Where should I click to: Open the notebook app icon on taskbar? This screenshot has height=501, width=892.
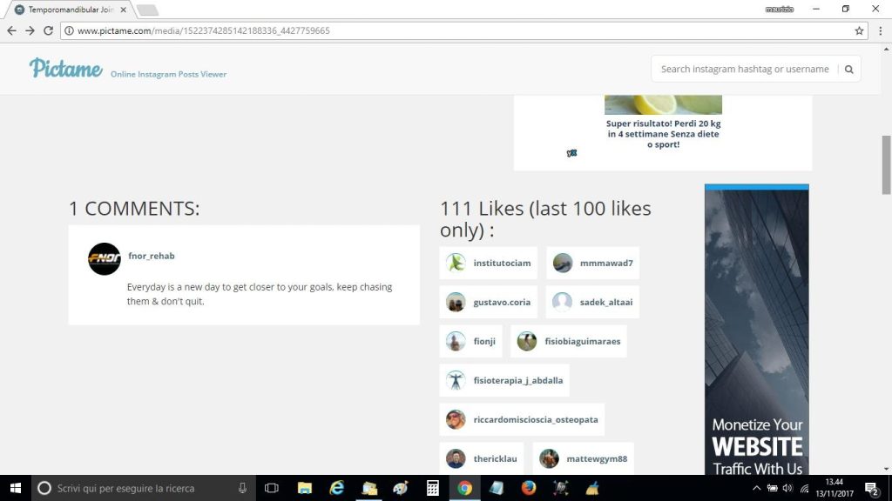[x=497, y=488]
